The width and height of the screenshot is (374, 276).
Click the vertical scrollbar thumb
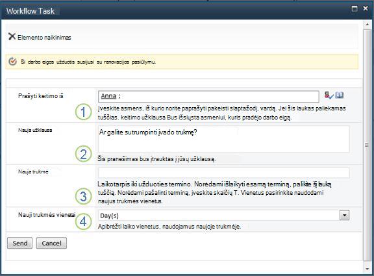[x=367, y=145]
